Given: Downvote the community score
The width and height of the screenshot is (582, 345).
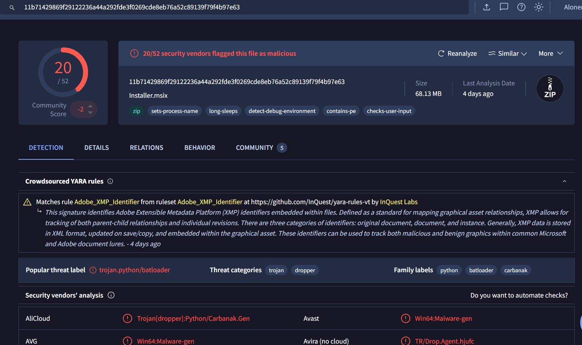Looking at the screenshot, I should click(x=90, y=113).
